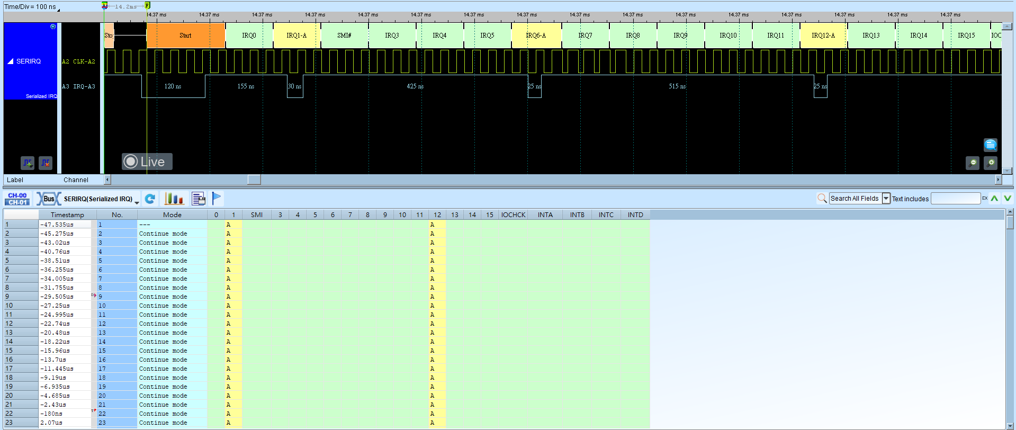This screenshot has width=1016, height=430.
Task: Click the search magnifier icon
Action: (822, 199)
